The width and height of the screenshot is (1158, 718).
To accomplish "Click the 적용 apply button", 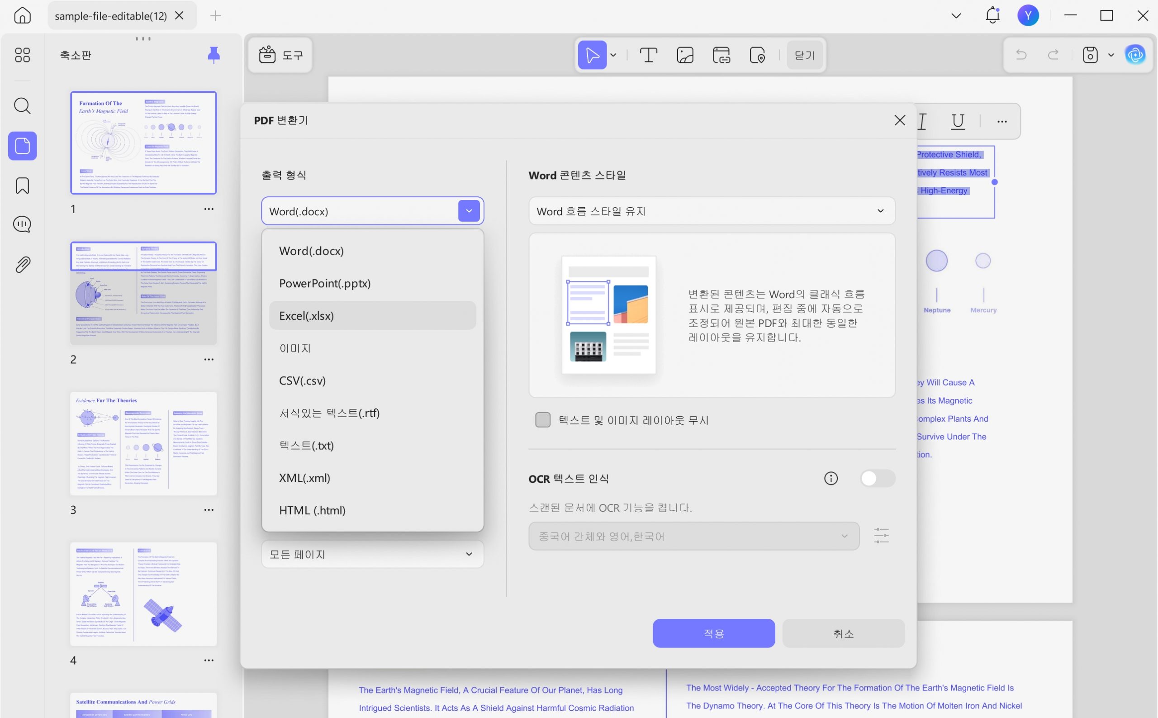I will coord(714,633).
